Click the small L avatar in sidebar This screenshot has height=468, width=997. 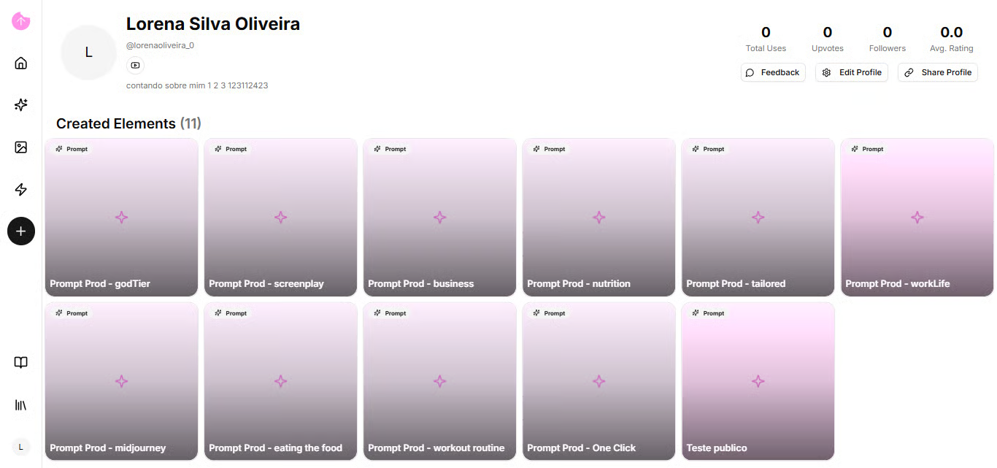coord(21,446)
